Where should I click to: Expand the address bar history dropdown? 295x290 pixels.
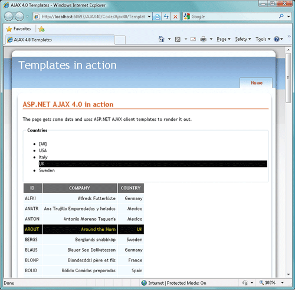149,17
